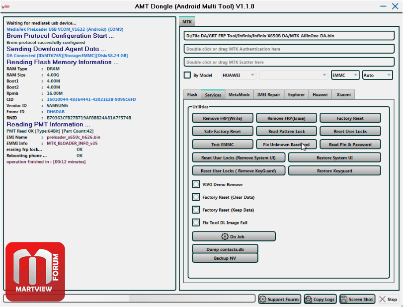Screen dimensions: 403x307
Task: Click Remove FRP(Write) button
Action: [223, 118]
